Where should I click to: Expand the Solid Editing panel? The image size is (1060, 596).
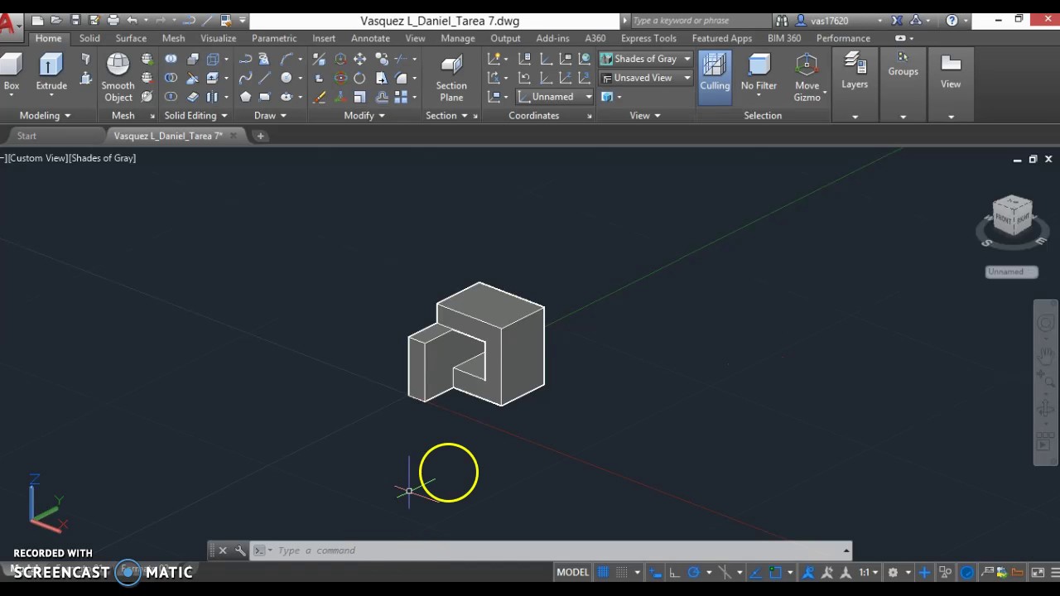pos(195,116)
